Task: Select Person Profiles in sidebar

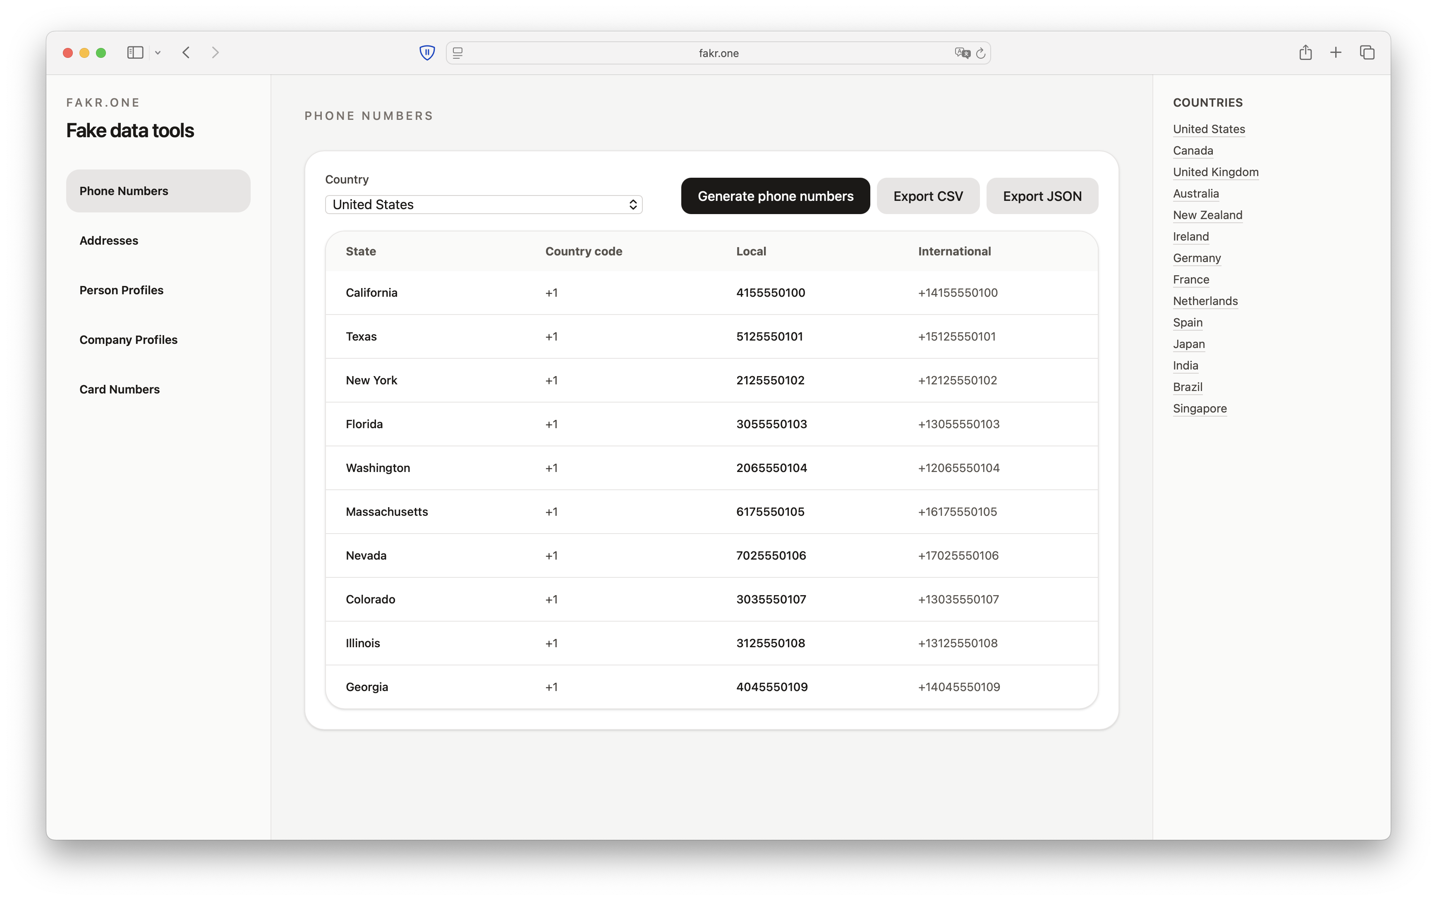Action: (121, 290)
